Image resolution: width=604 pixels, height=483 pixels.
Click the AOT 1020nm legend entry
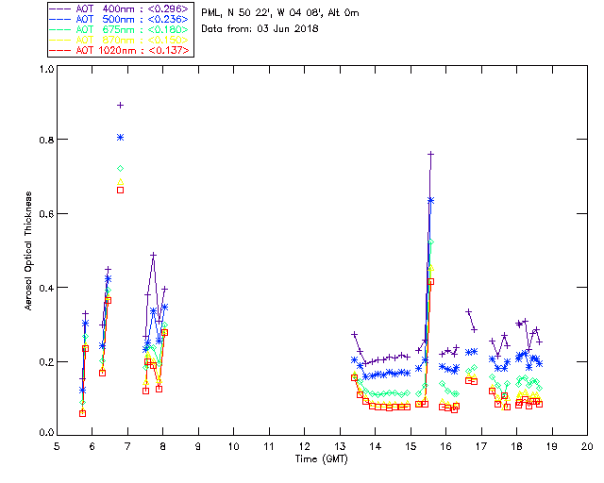[120, 50]
